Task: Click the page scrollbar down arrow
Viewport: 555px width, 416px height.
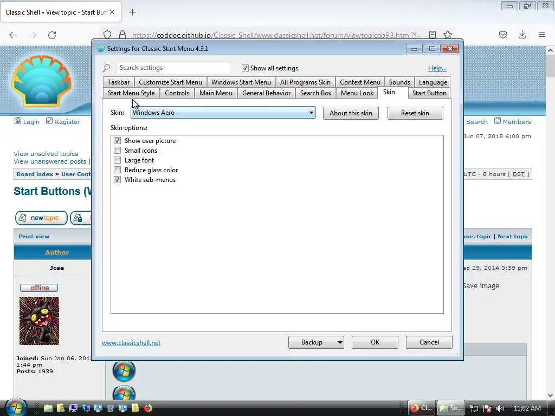Action: click(x=550, y=395)
